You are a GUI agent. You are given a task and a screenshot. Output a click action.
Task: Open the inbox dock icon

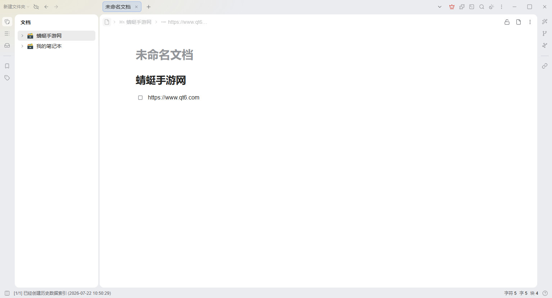(7, 45)
